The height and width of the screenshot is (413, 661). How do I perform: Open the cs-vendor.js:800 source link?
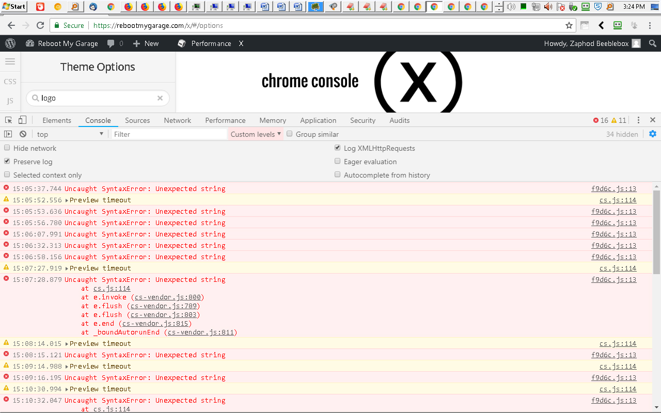pyautogui.click(x=167, y=297)
